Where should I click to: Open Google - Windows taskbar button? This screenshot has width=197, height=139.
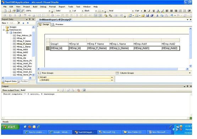point(60,132)
